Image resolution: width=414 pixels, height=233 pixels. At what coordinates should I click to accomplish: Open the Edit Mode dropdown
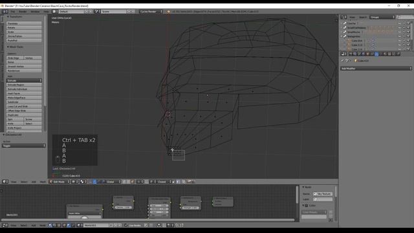pyautogui.click(x=60, y=182)
